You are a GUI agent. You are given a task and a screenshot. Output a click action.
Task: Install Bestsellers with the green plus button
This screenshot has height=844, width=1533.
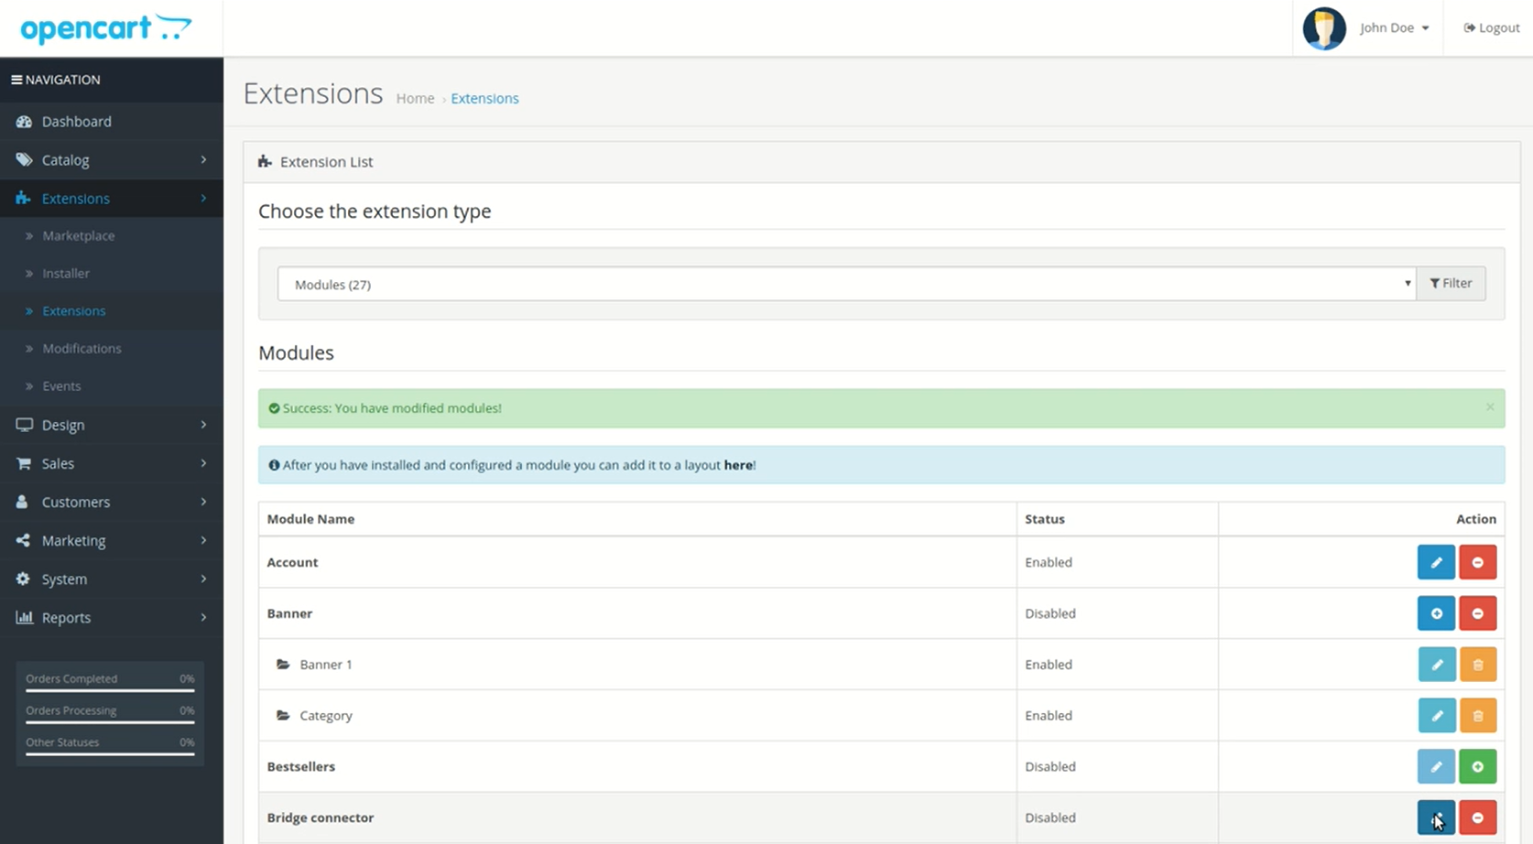point(1477,767)
